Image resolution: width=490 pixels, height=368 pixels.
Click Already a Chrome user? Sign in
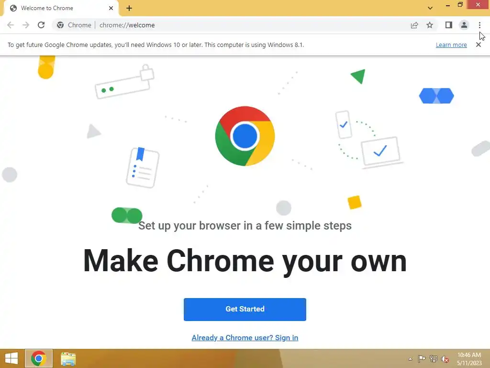pyautogui.click(x=245, y=338)
